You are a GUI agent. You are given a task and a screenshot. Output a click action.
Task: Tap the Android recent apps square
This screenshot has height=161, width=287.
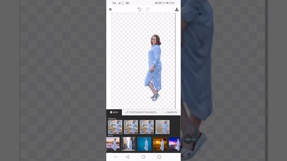pos(159,157)
